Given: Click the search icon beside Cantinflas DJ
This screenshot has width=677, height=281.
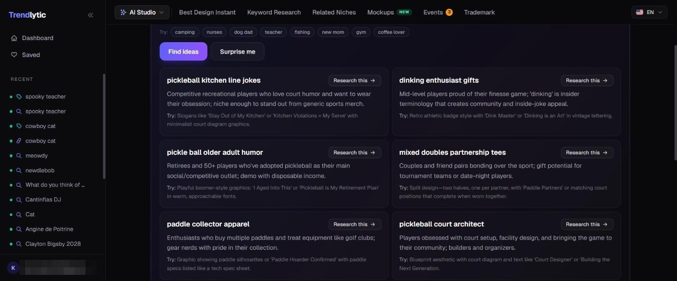Looking at the screenshot, I should point(19,200).
